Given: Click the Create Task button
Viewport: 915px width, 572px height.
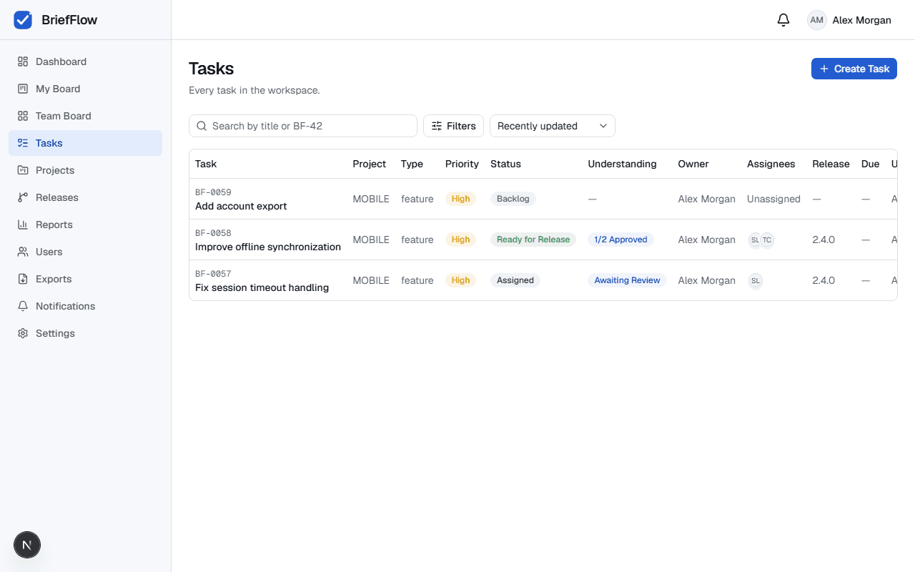Looking at the screenshot, I should 854,69.
